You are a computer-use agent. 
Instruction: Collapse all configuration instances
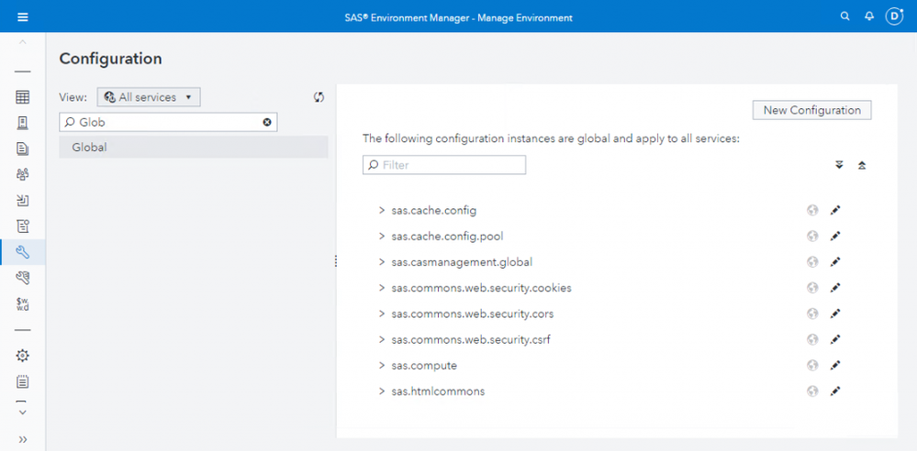pyautogui.click(x=862, y=166)
